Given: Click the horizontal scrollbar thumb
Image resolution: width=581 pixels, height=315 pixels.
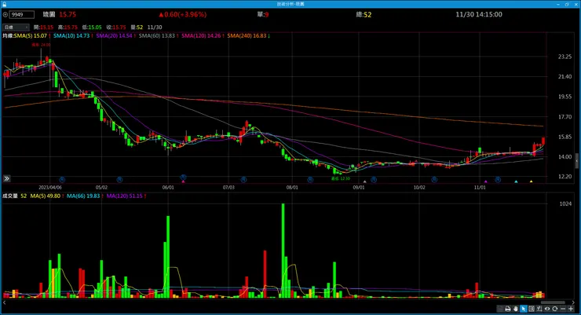Looking at the screenshot, I should point(553,302).
